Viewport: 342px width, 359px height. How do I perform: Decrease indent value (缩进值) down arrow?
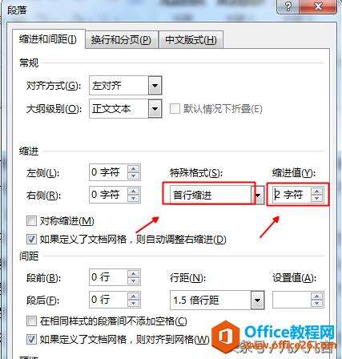[317, 198]
